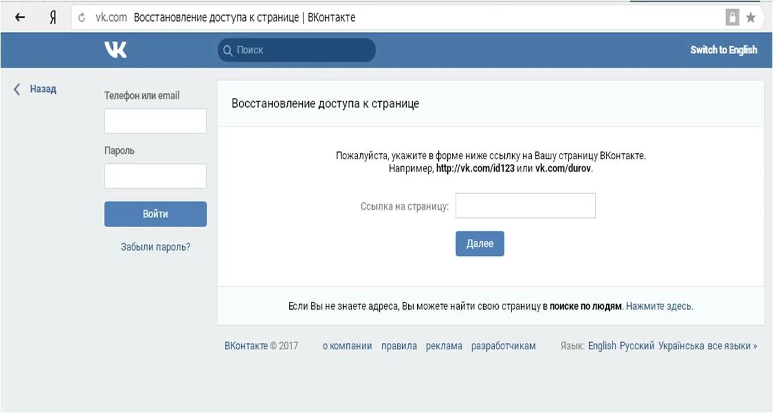The height and width of the screenshot is (413, 773).
Task: Reload page with the refresh icon
Action: (82, 18)
